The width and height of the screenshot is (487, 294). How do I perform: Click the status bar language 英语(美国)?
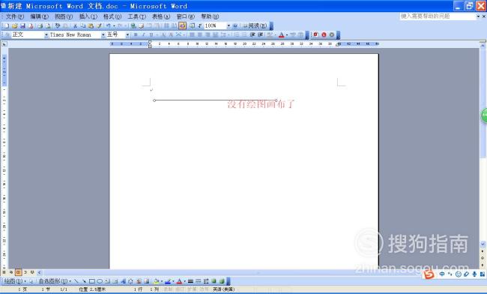point(223,289)
